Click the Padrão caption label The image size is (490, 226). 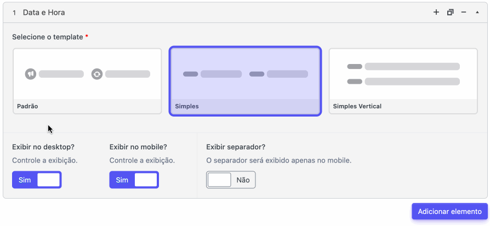[x=27, y=106]
